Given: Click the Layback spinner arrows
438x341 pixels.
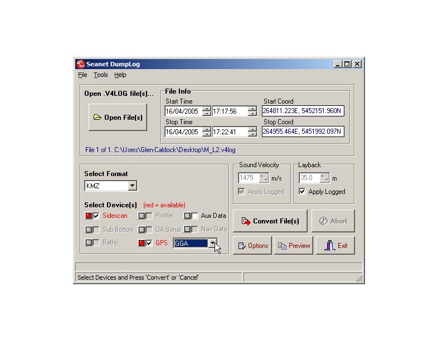Looking at the screenshot, I should 325,178.
